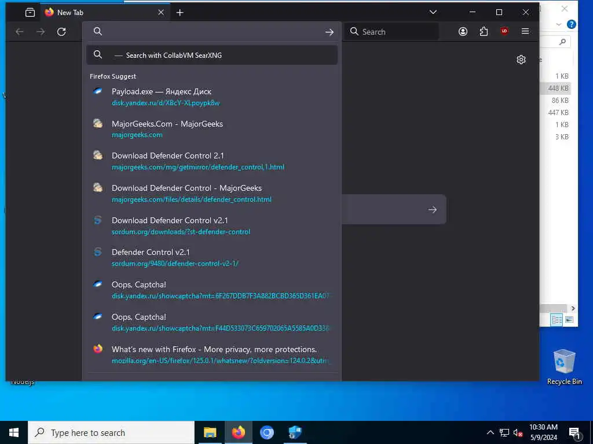Open Defender Control v2.1 suggestion

pyautogui.click(x=212, y=258)
